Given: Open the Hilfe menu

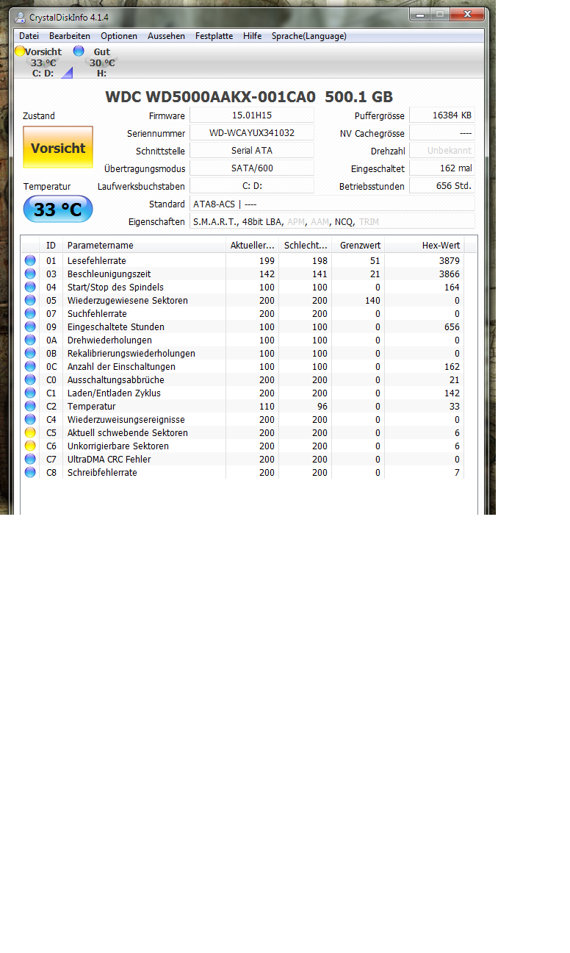Looking at the screenshot, I should (x=252, y=36).
